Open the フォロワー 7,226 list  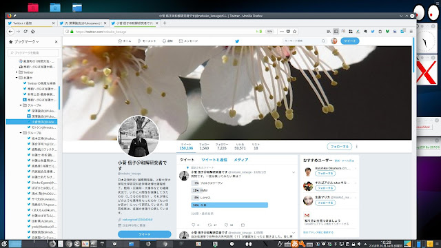pos(222,146)
